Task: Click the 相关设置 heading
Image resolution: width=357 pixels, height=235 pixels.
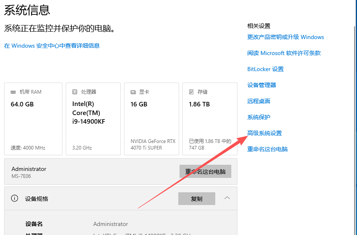Action: click(259, 26)
